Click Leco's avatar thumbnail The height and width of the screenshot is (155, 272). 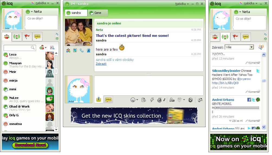[x=50, y=56]
